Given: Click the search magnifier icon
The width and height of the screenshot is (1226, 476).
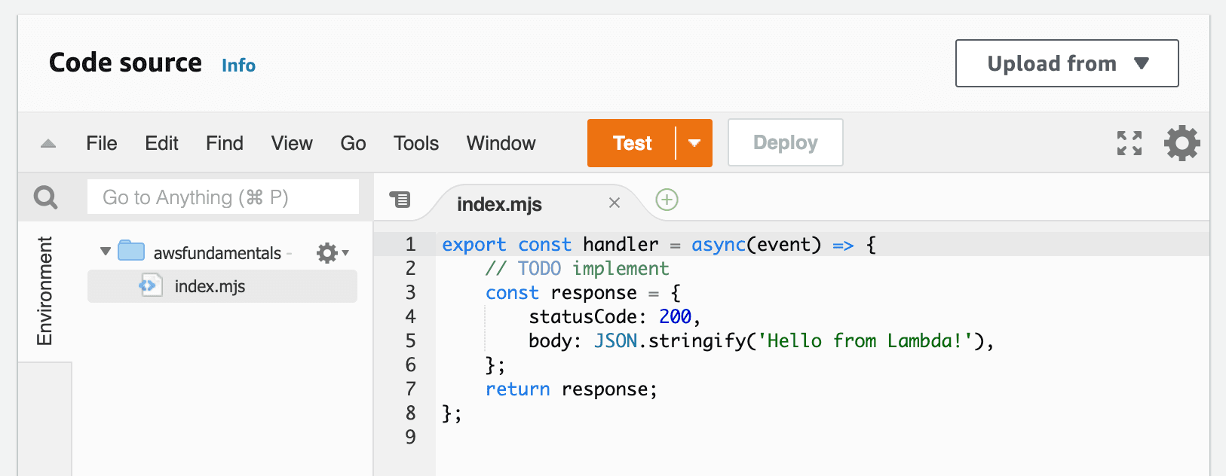Looking at the screenshot, I should pos(46,197).
